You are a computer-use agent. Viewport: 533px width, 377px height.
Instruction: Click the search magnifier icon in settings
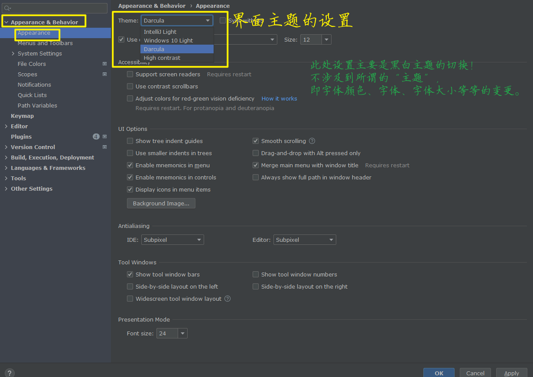coord(7,8)
